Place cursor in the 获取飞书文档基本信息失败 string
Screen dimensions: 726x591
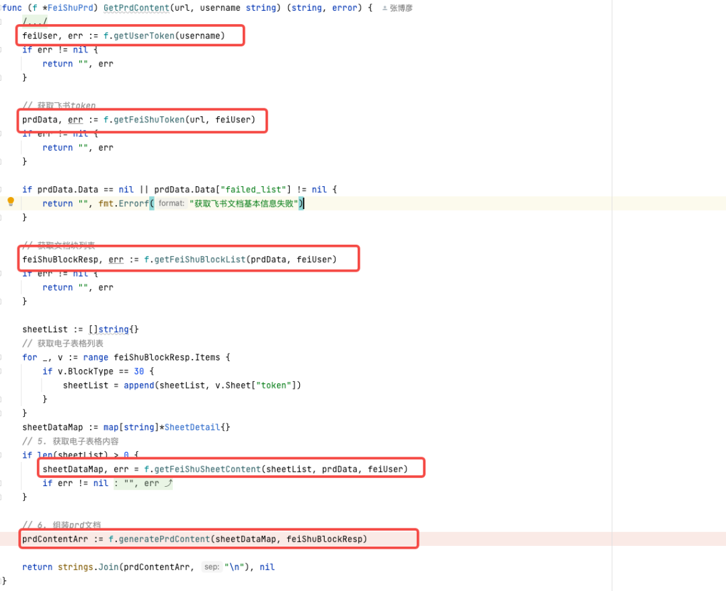coord(243,203)
